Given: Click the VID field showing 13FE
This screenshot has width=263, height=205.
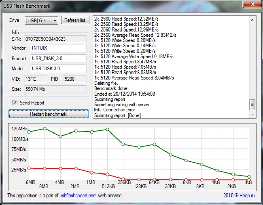Looking at the screenshot, I should pyautogui.click(x=36, y=79).
